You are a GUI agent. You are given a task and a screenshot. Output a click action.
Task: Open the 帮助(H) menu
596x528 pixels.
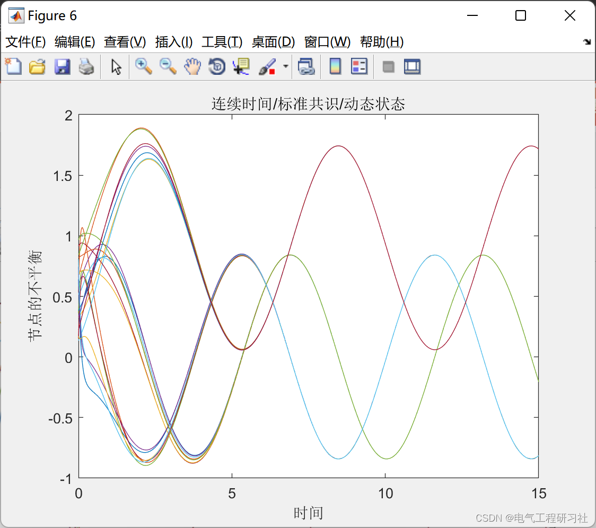coord(382,42)
